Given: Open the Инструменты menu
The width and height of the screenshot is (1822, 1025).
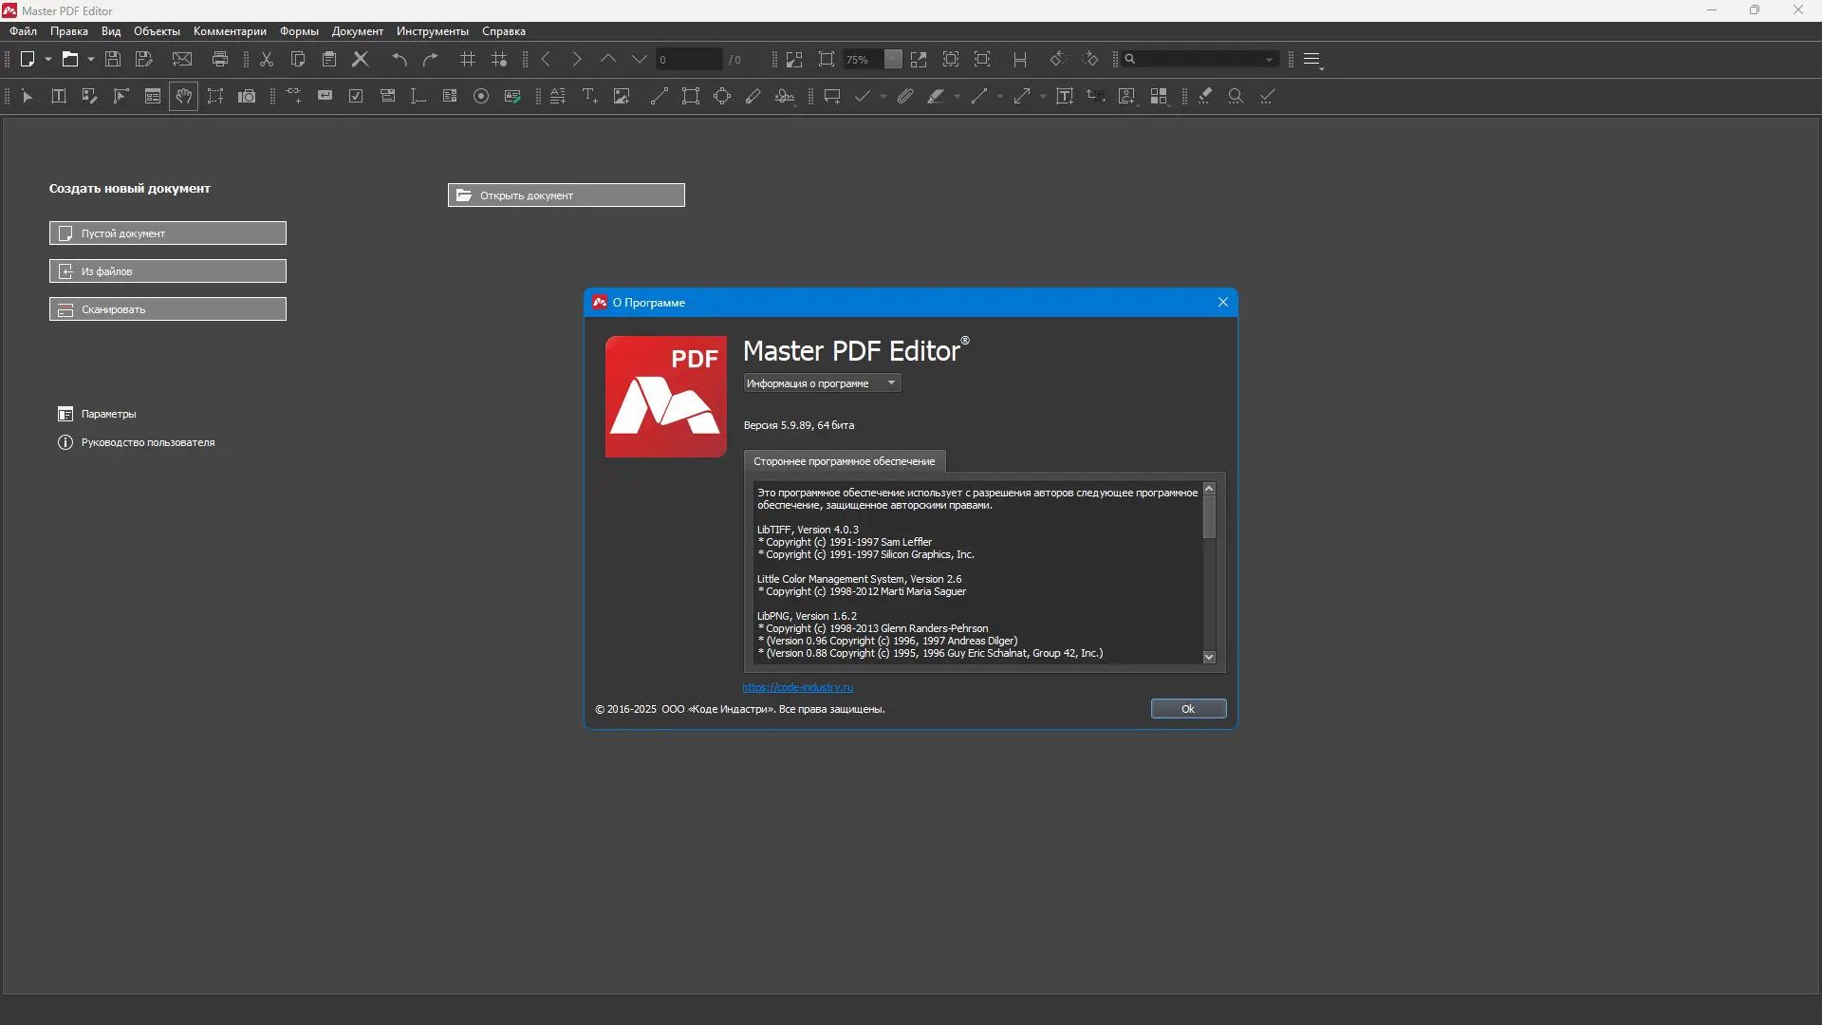Looking at the screenshot, I should (432, 31).
